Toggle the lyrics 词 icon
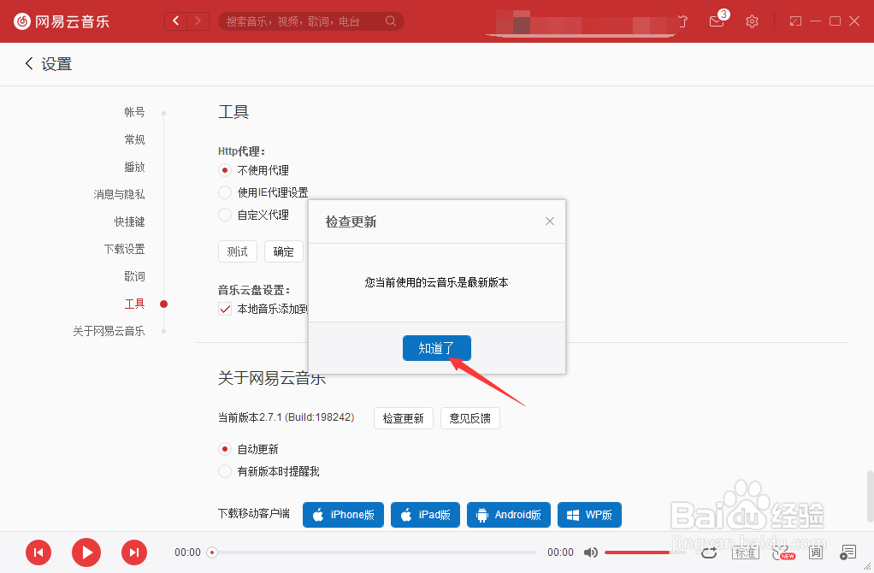 [x=816, y=552]
